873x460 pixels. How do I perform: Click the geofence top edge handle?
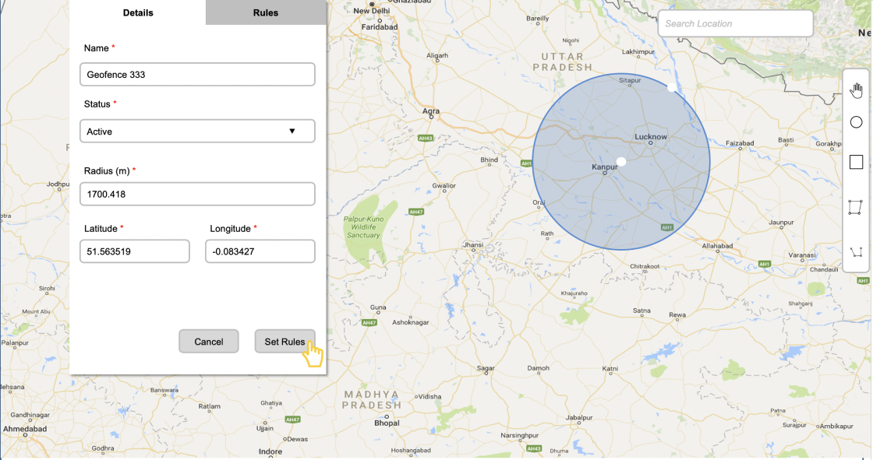coord(672,88)
